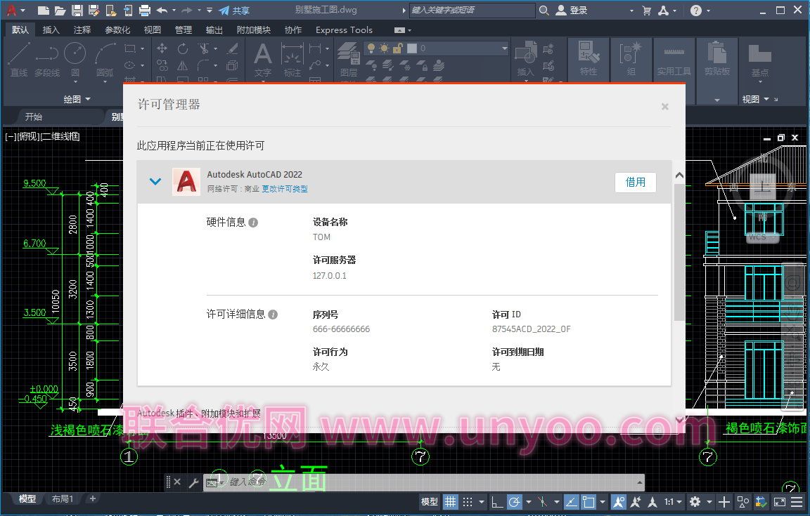The image size is (810, 516).
Task: Switch to the 模型 layout tab at the bottom-left
Action: 27,498
